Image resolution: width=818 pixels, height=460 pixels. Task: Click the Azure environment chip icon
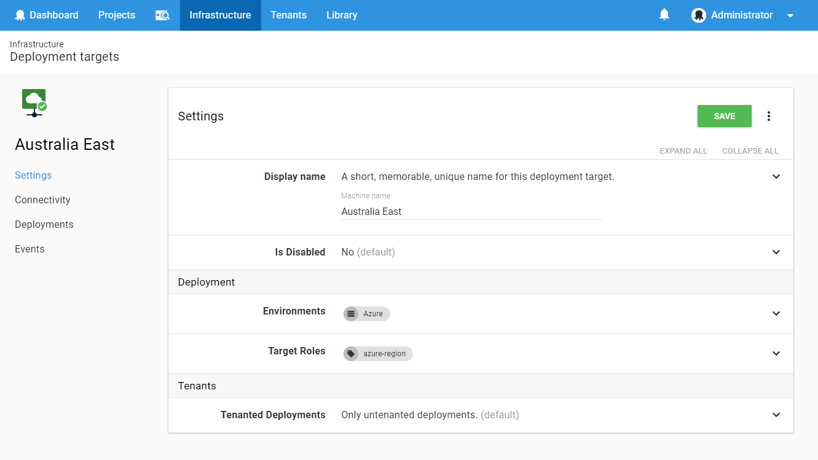351,314
